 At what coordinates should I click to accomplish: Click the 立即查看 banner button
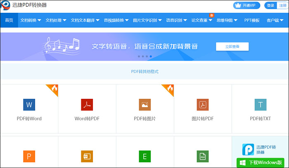[232, 47]
